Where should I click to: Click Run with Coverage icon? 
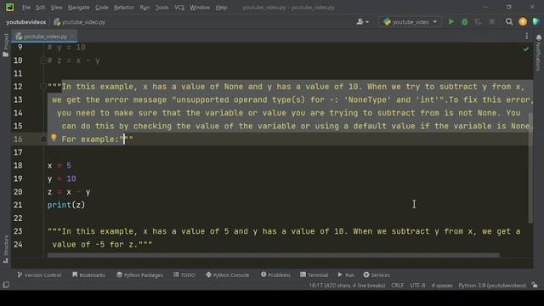[478, 22]
